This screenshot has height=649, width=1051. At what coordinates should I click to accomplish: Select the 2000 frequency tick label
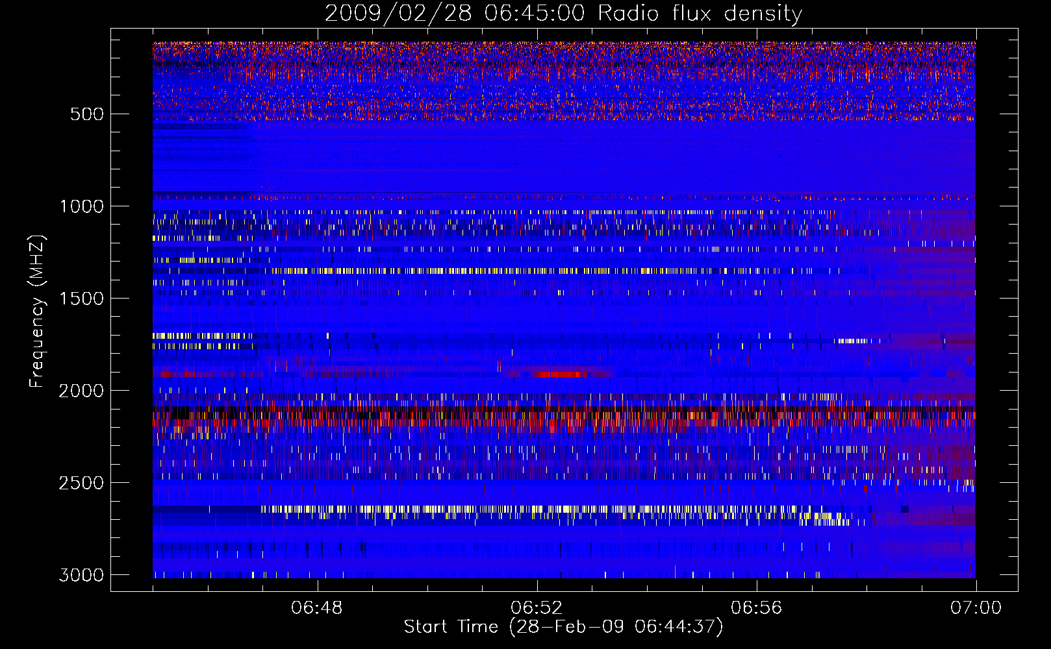coord(81,391)
